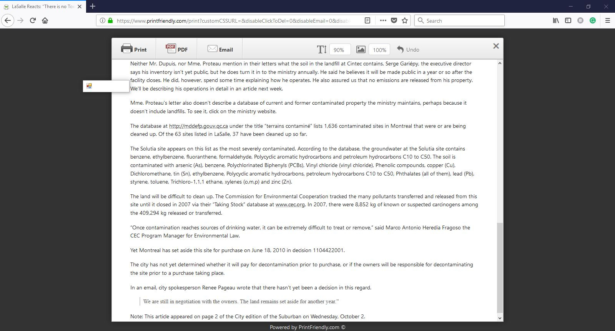
Task: Click paragraph starting 'Neither Mr. Dupuis'
Action: pyautogui.click(x=302, y=76)
